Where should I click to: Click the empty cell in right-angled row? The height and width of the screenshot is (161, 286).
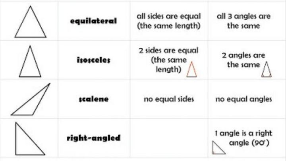169,138
